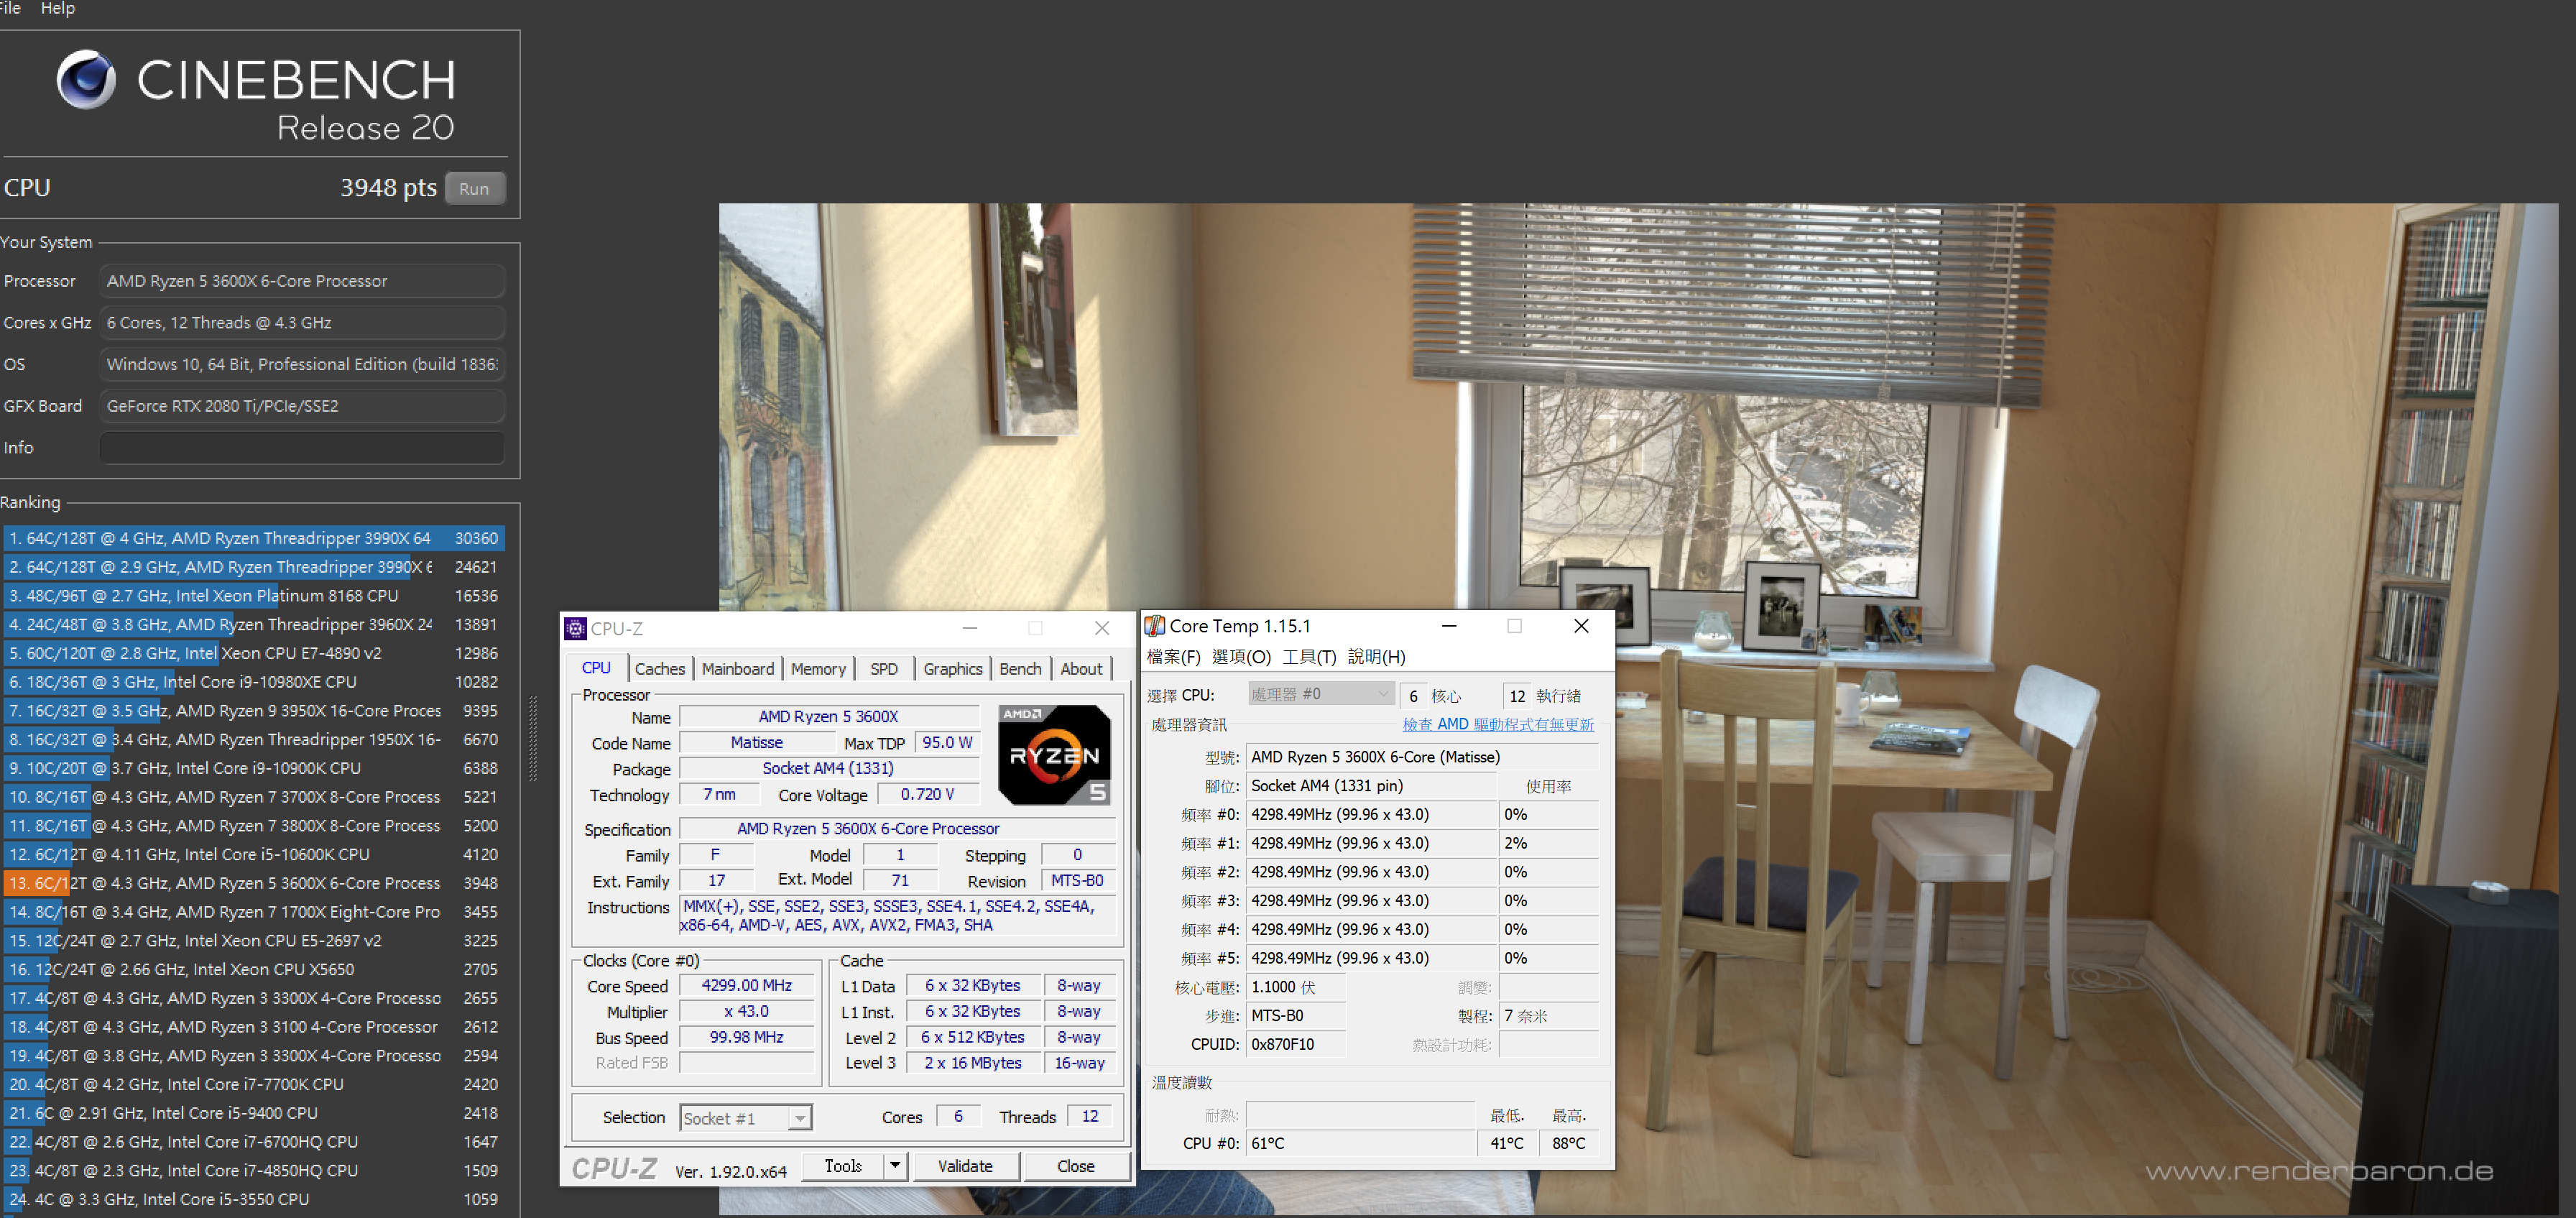2576x1218 pixels.
Task: Open the Help menu in Cinebench
Action: coord(58,8)
